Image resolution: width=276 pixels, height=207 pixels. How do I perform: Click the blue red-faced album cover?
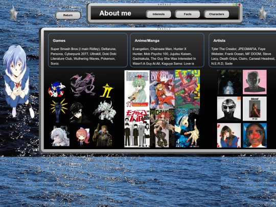(x=255, y=135)
